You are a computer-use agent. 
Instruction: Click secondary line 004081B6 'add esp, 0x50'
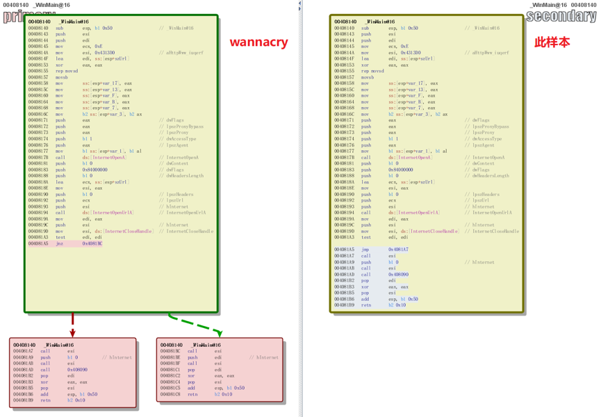pos(376,300)
